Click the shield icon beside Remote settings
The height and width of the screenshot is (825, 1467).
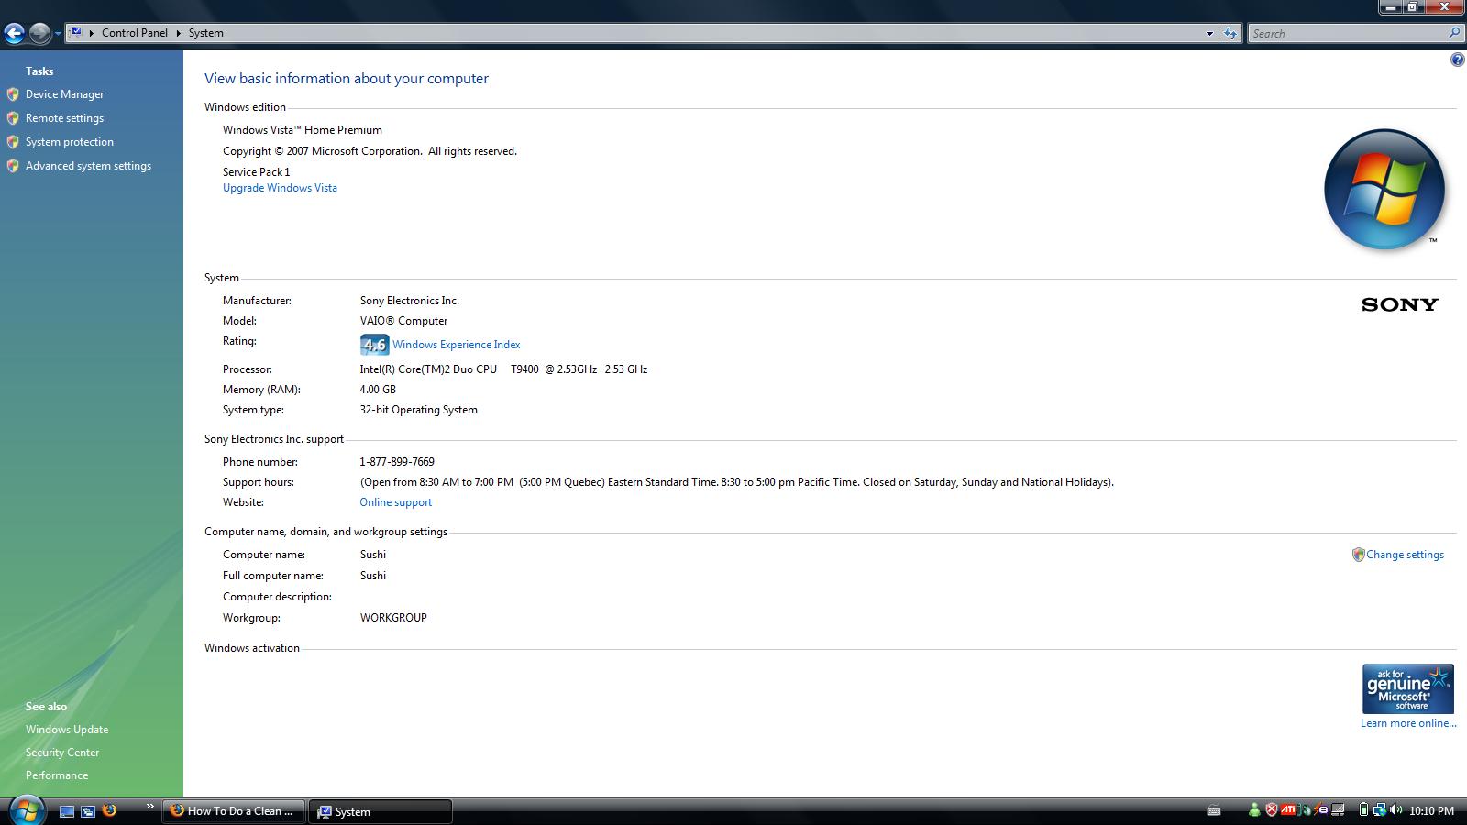tap(13, 118)
